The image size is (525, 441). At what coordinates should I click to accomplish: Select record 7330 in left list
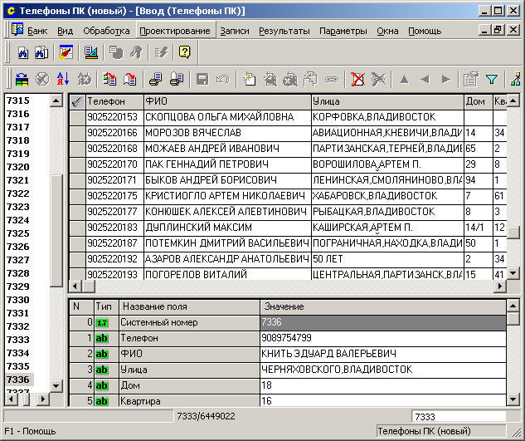tap(18, 300)
